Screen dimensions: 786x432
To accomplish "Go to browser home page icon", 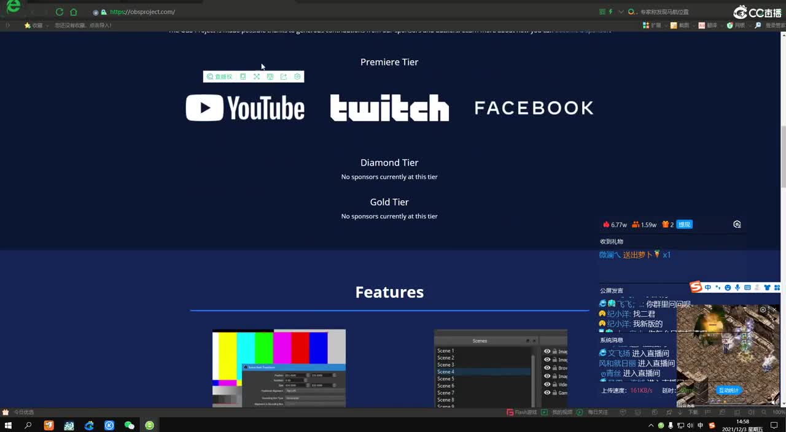I will (x=74, y=12).
